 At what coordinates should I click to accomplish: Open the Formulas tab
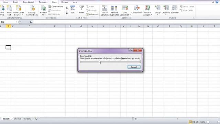pos(43,2)
